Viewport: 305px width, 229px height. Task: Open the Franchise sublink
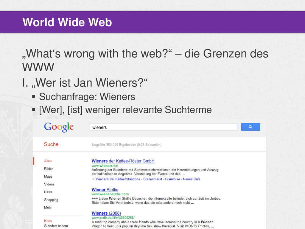pyautogui.click(x=172, y=179)
